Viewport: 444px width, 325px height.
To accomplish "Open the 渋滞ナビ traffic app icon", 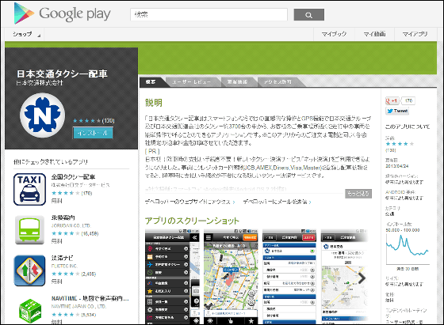I will pyautogui.click(x=29, y=270).
